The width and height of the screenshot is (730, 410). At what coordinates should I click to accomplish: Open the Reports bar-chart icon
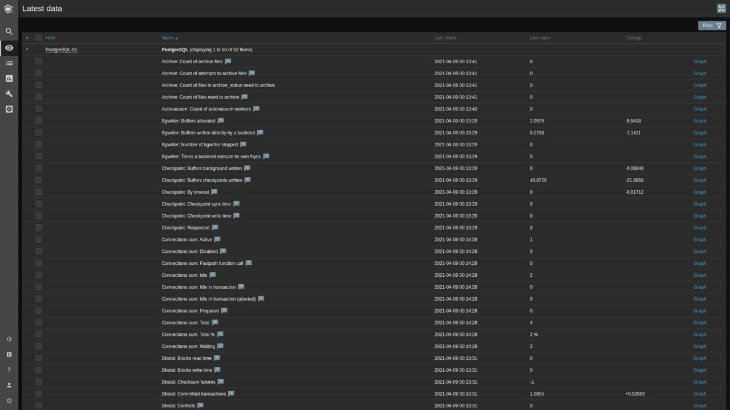(9, 78)
